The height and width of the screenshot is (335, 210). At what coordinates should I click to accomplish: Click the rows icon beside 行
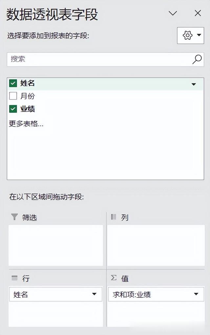click(14, 278)
